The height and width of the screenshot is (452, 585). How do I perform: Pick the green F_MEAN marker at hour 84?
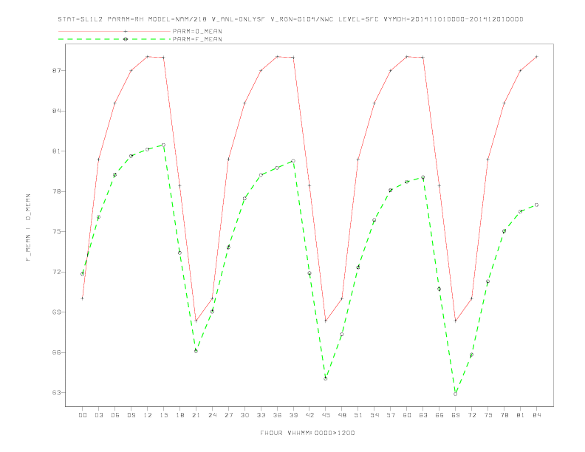536,205
